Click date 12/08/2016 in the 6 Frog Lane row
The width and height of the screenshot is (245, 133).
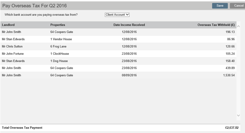(129, 46)
